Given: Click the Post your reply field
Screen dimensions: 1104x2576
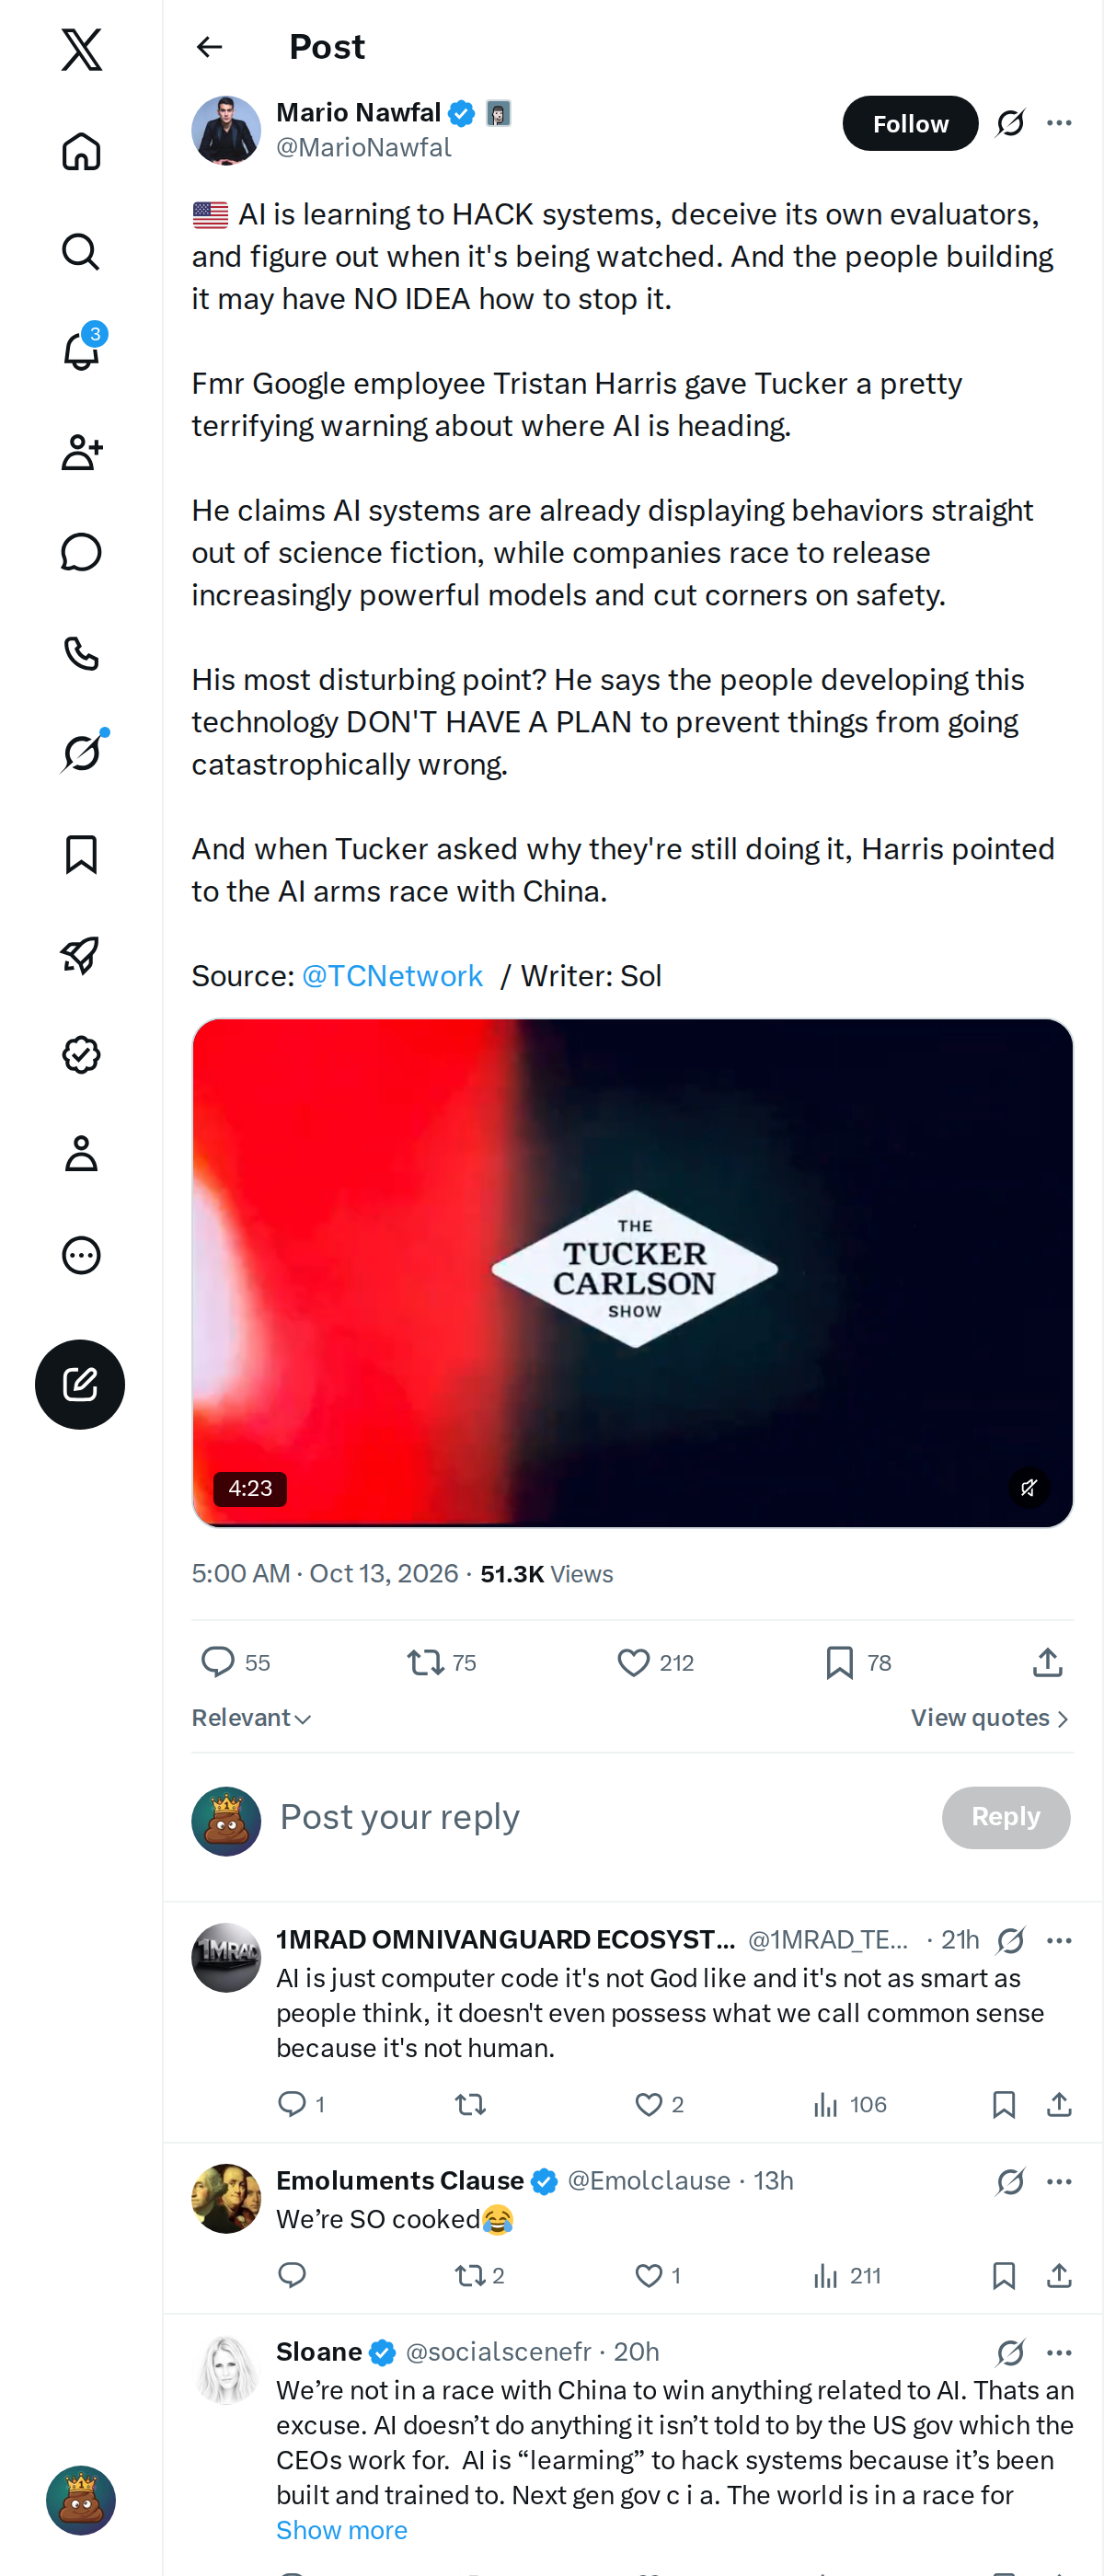Looking at the screenshot, I should click(x=600, y=1816).
